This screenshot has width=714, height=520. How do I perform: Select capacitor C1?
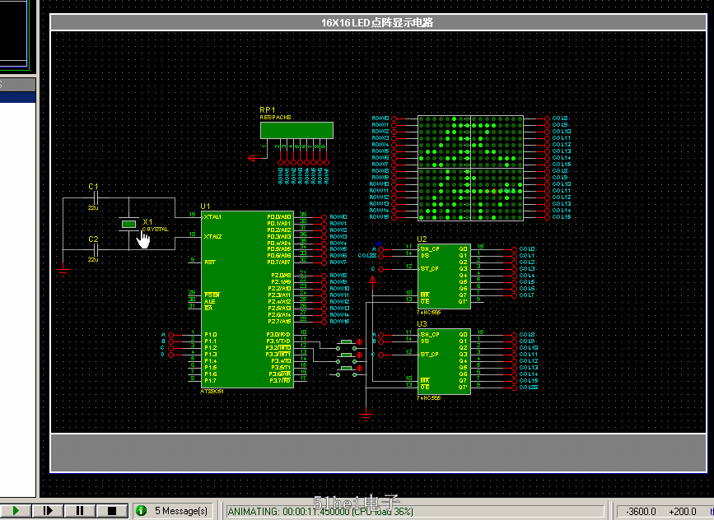[94, 198]
